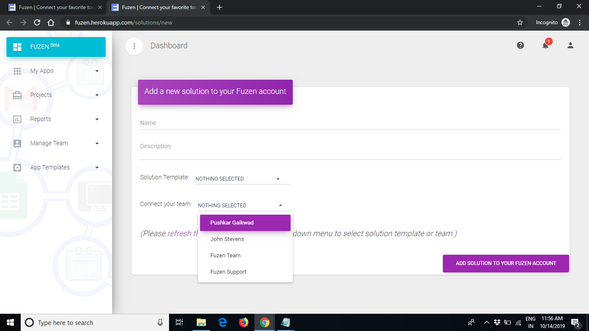This screenshot has width=589, height=331.
Task: Open Task View on the taskbar
Action: (x=179, y=322)
